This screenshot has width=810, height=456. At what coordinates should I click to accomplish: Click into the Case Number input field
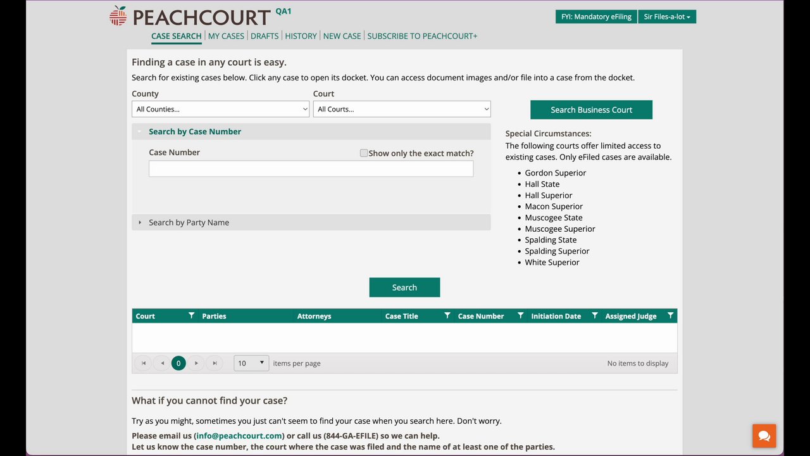(311, 168)
